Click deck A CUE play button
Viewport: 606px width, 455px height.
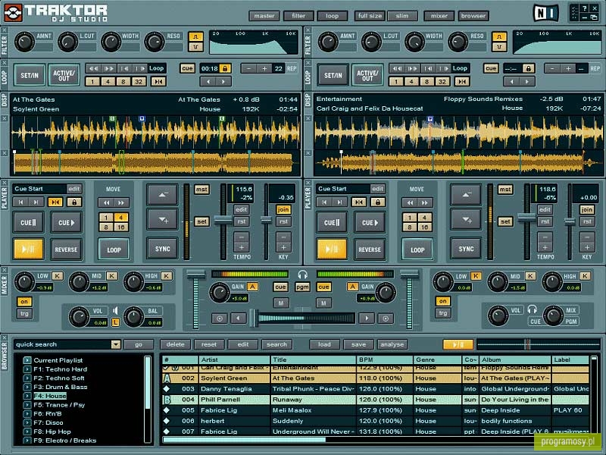coord(66,222)
